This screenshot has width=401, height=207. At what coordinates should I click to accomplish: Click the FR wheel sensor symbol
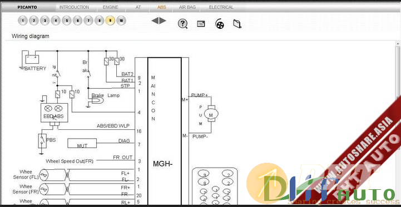[x=44, y=189]
